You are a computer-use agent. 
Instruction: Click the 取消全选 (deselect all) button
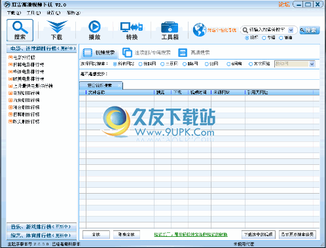(126, 234)
